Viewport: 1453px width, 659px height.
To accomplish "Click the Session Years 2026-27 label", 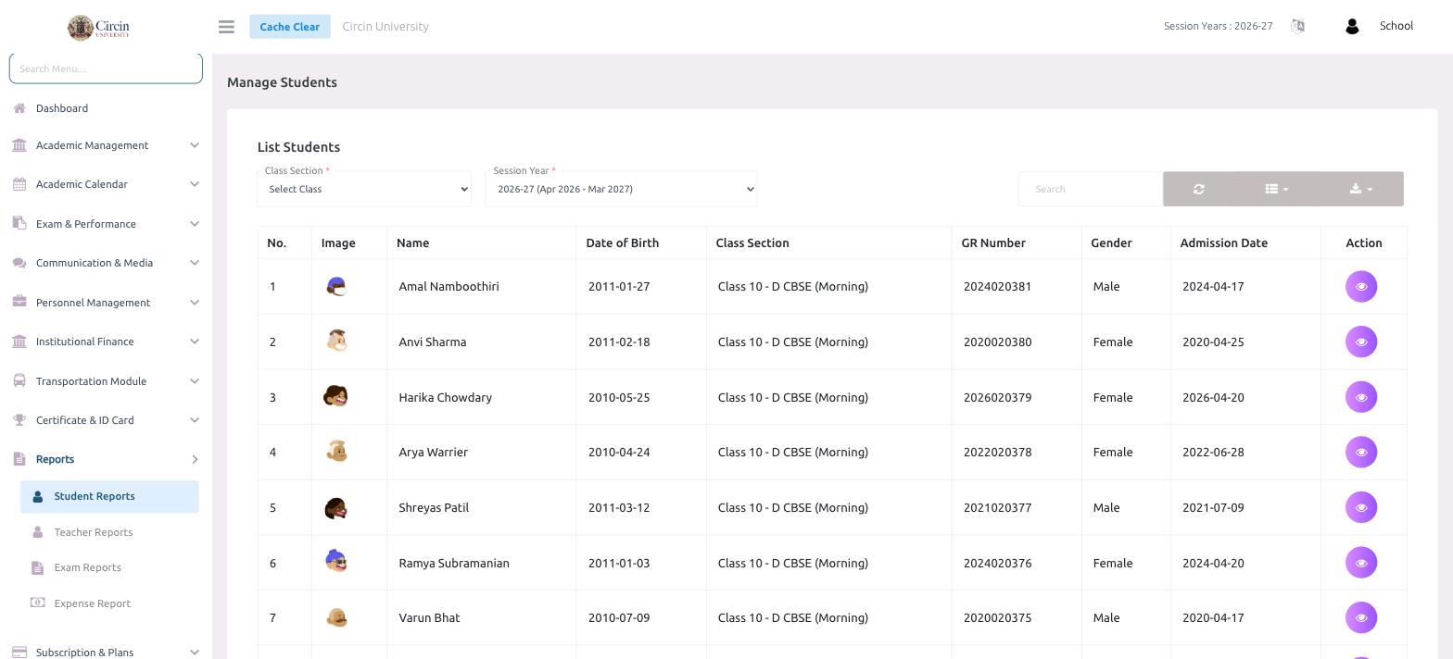I will (1218, 26).
